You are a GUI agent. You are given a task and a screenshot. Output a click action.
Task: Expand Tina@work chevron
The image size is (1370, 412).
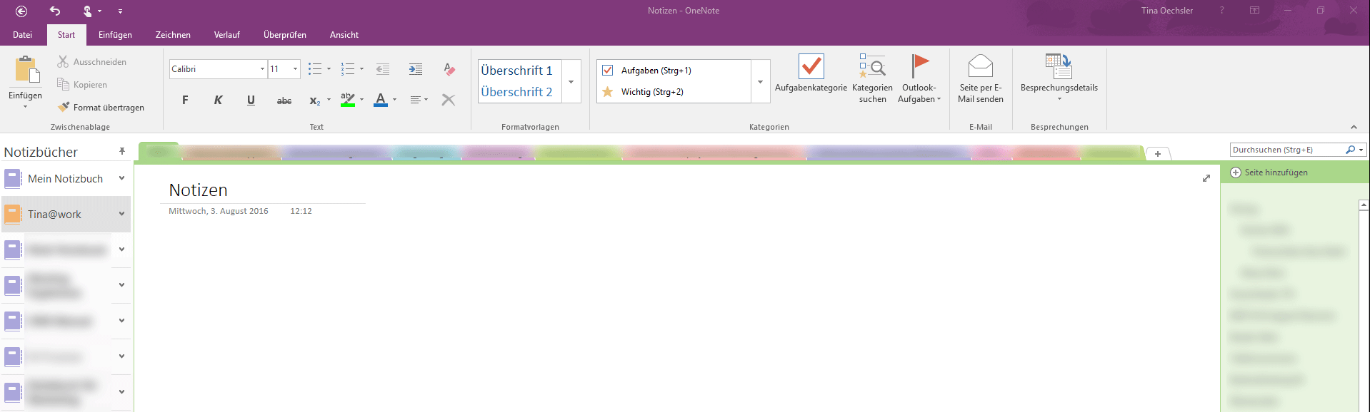122,214
